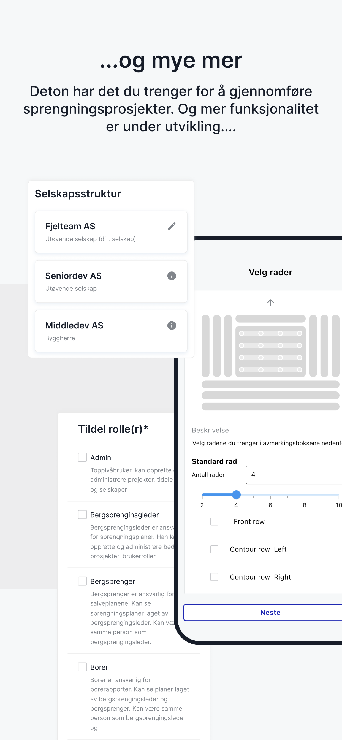Click the Antall rader label
Screen dimensions: 342x740
pyautogui.click(x=208, y=475)
